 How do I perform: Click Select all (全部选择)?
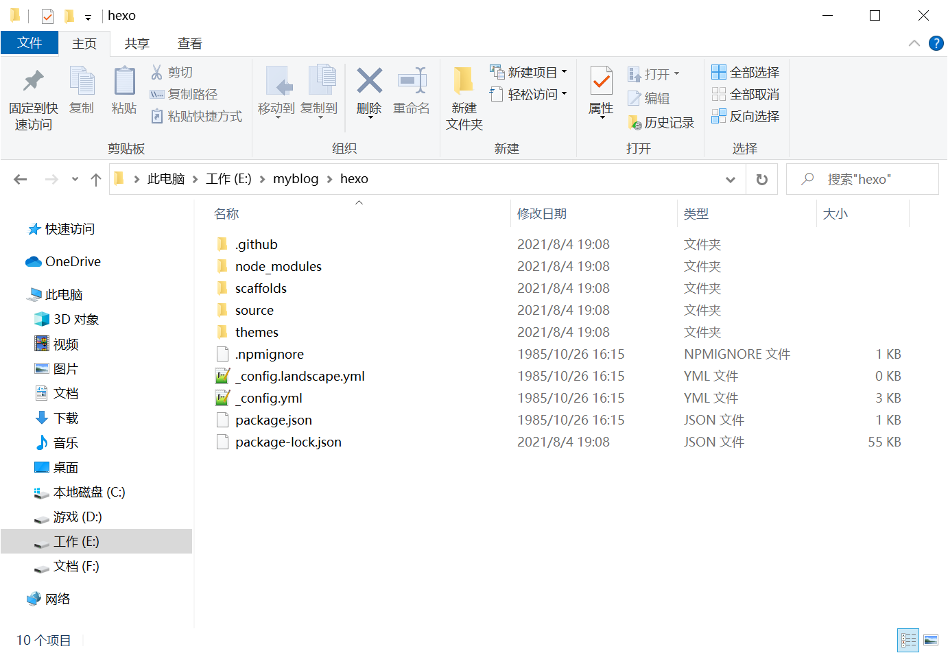[x=745, y=72]
